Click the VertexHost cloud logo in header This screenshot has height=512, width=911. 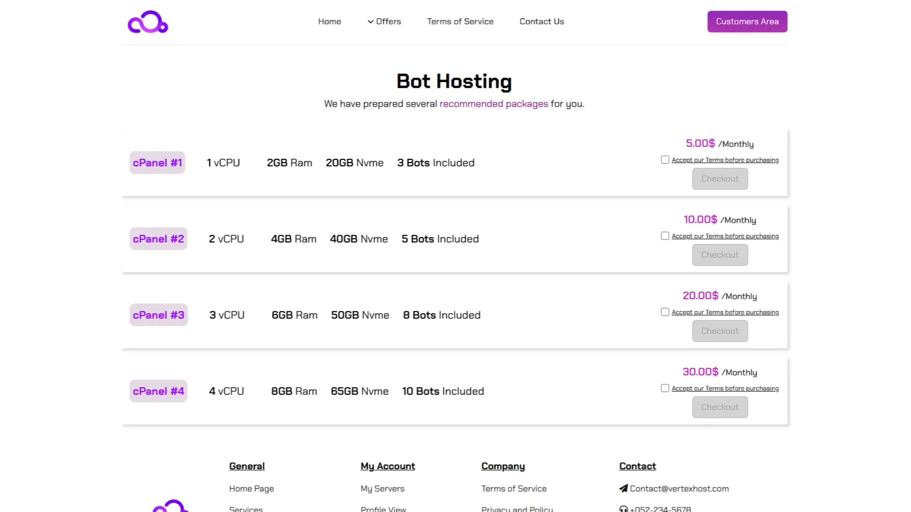148,21
